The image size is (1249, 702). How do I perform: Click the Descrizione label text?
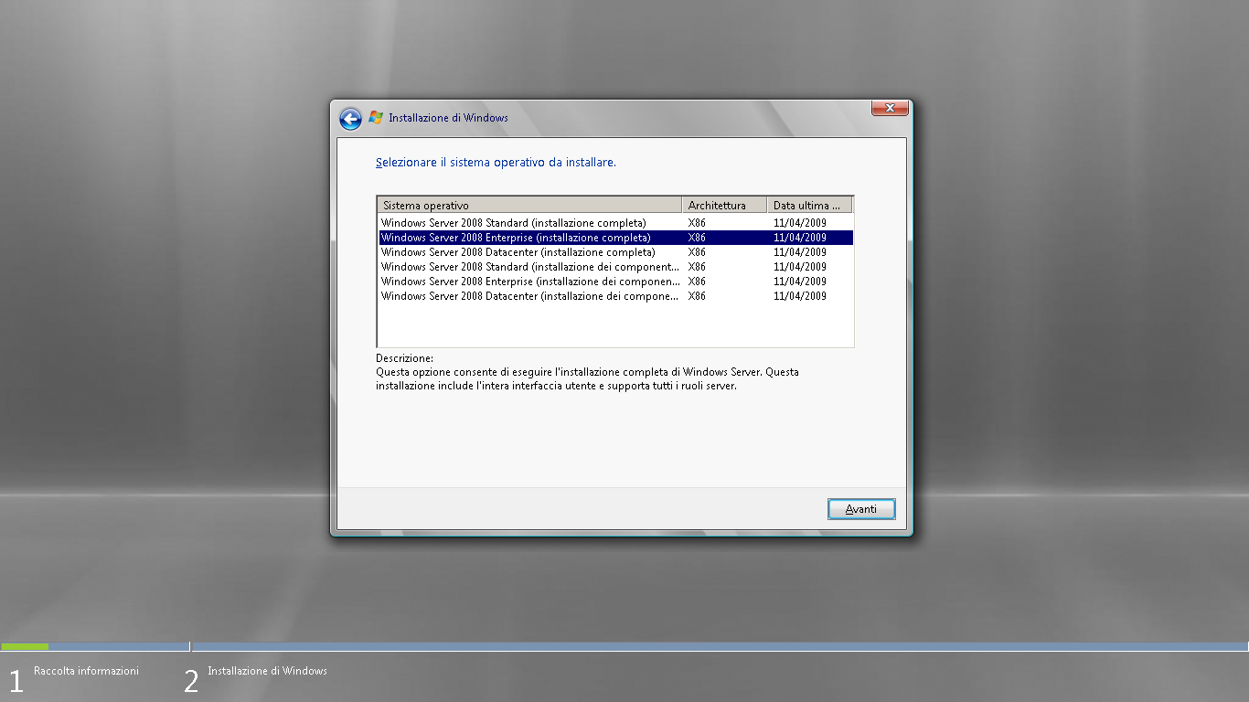[x=404, y=358]
